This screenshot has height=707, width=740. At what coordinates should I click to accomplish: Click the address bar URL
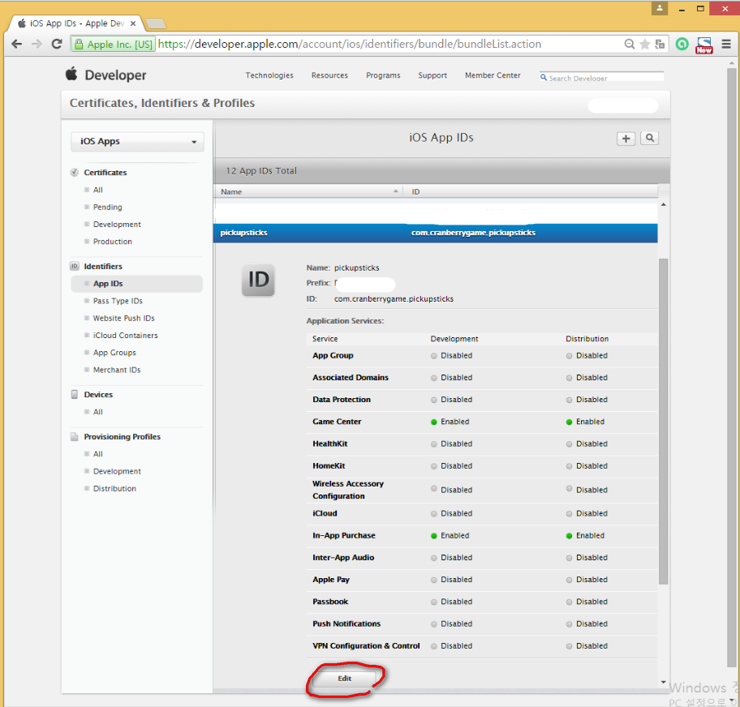pos(350,45)
